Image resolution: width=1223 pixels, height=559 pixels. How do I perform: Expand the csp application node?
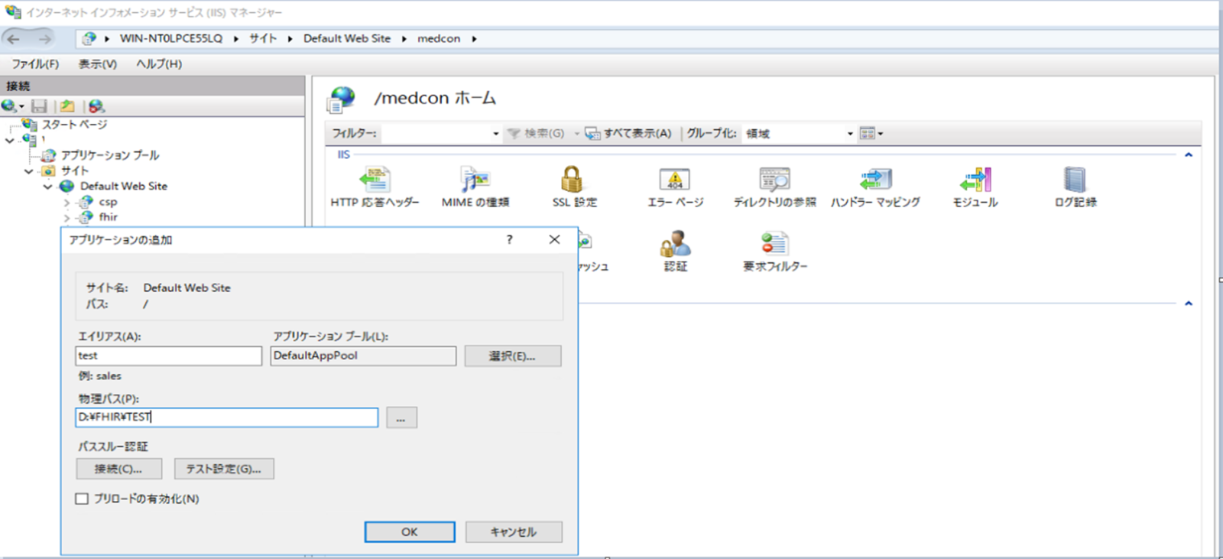(67, 203)
